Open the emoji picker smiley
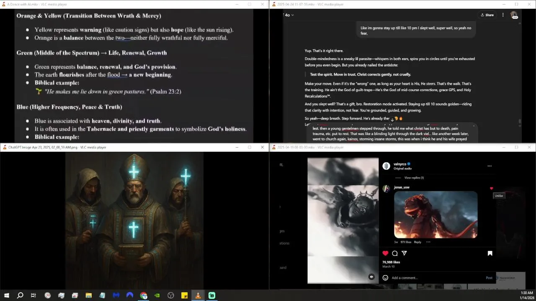The image size is (536, 301). click(385, 278)
